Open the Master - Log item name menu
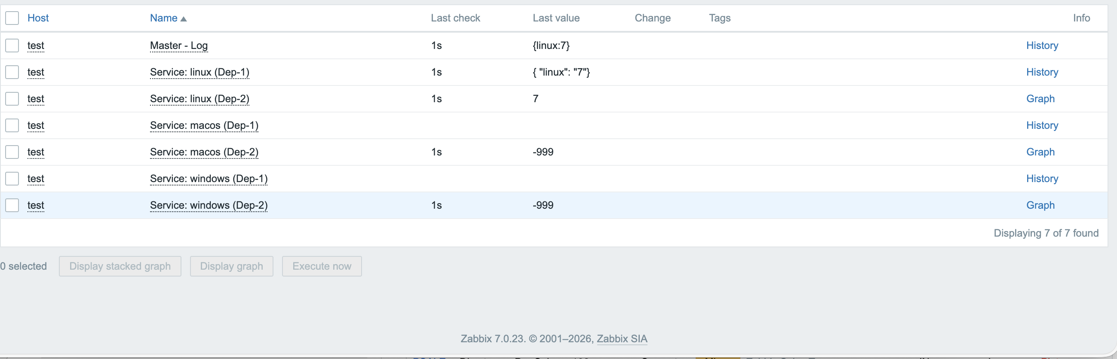The height and width of the screenshot is (359, 1117). (x=179, y=46)
